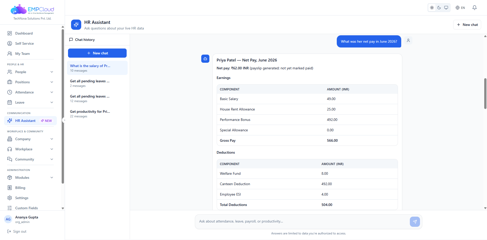This screenshot has width=487, height=240.
Task: Expand the People menu chevron
Action: coord(52,72)
